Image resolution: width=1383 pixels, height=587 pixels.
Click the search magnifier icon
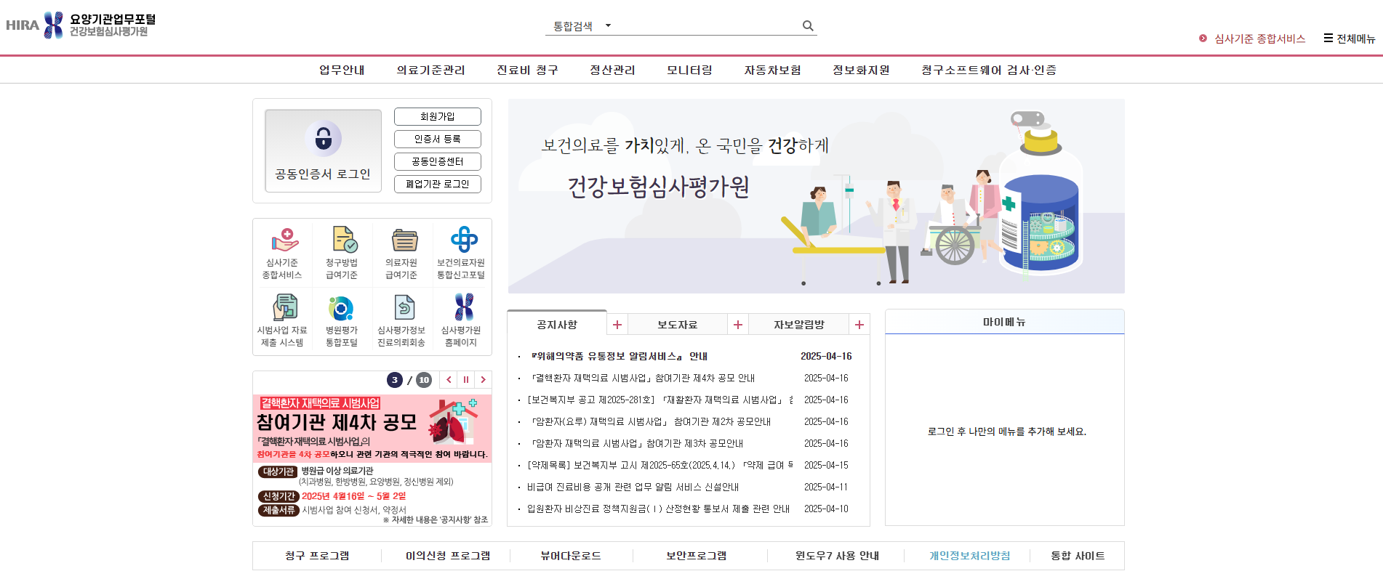click(808, 25)
